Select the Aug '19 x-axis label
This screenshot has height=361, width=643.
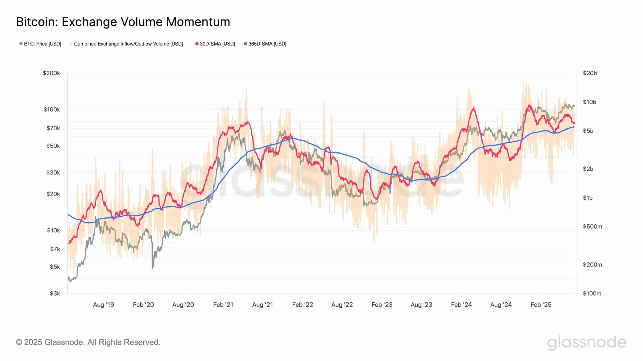click(x=103, y=305)
